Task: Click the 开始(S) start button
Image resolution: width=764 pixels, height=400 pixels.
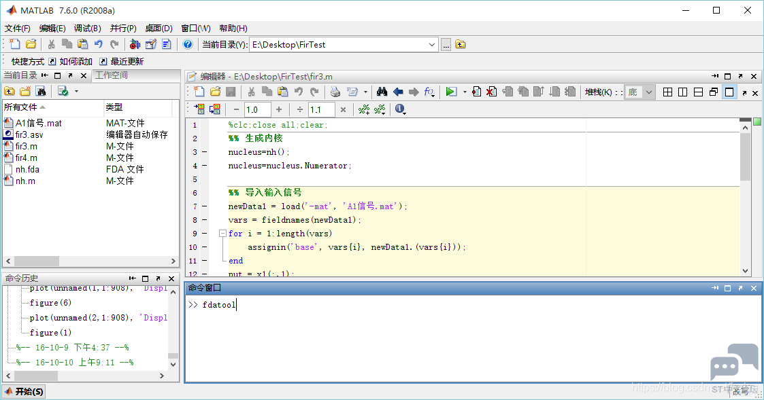Action: point(24,391)
